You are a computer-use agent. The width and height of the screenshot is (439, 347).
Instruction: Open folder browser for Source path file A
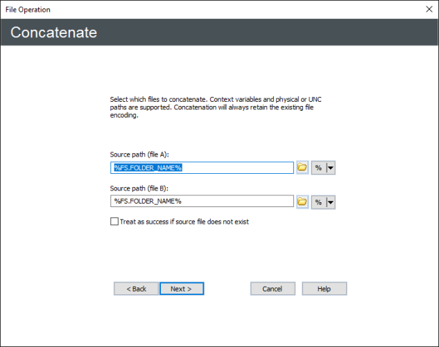tap(302, 168)
